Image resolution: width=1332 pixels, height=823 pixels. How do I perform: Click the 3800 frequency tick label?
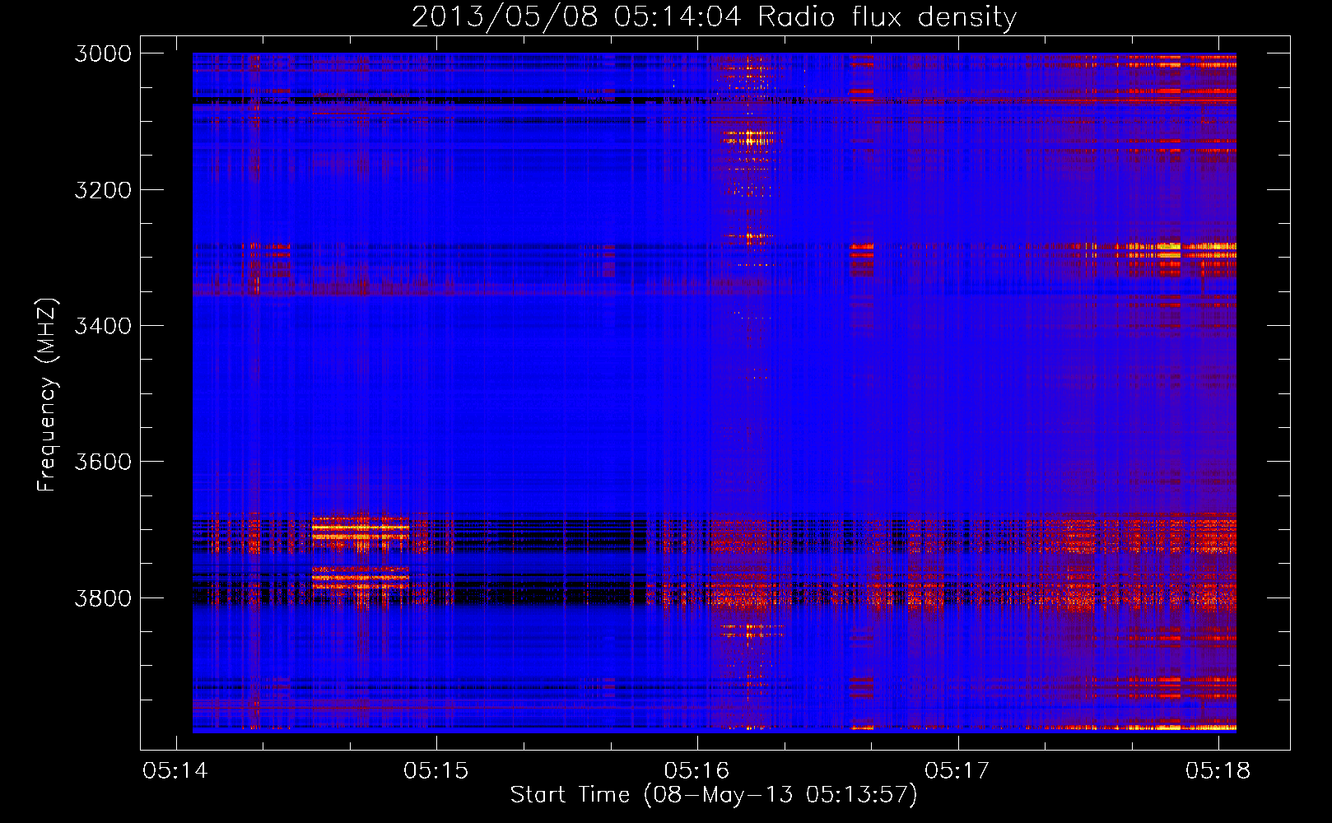click(x=103, y=597)
